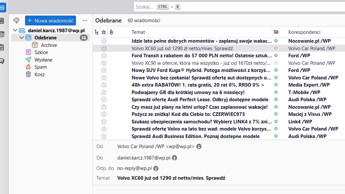Open the Spam folder
345x194 pixels.
[40, 67]
